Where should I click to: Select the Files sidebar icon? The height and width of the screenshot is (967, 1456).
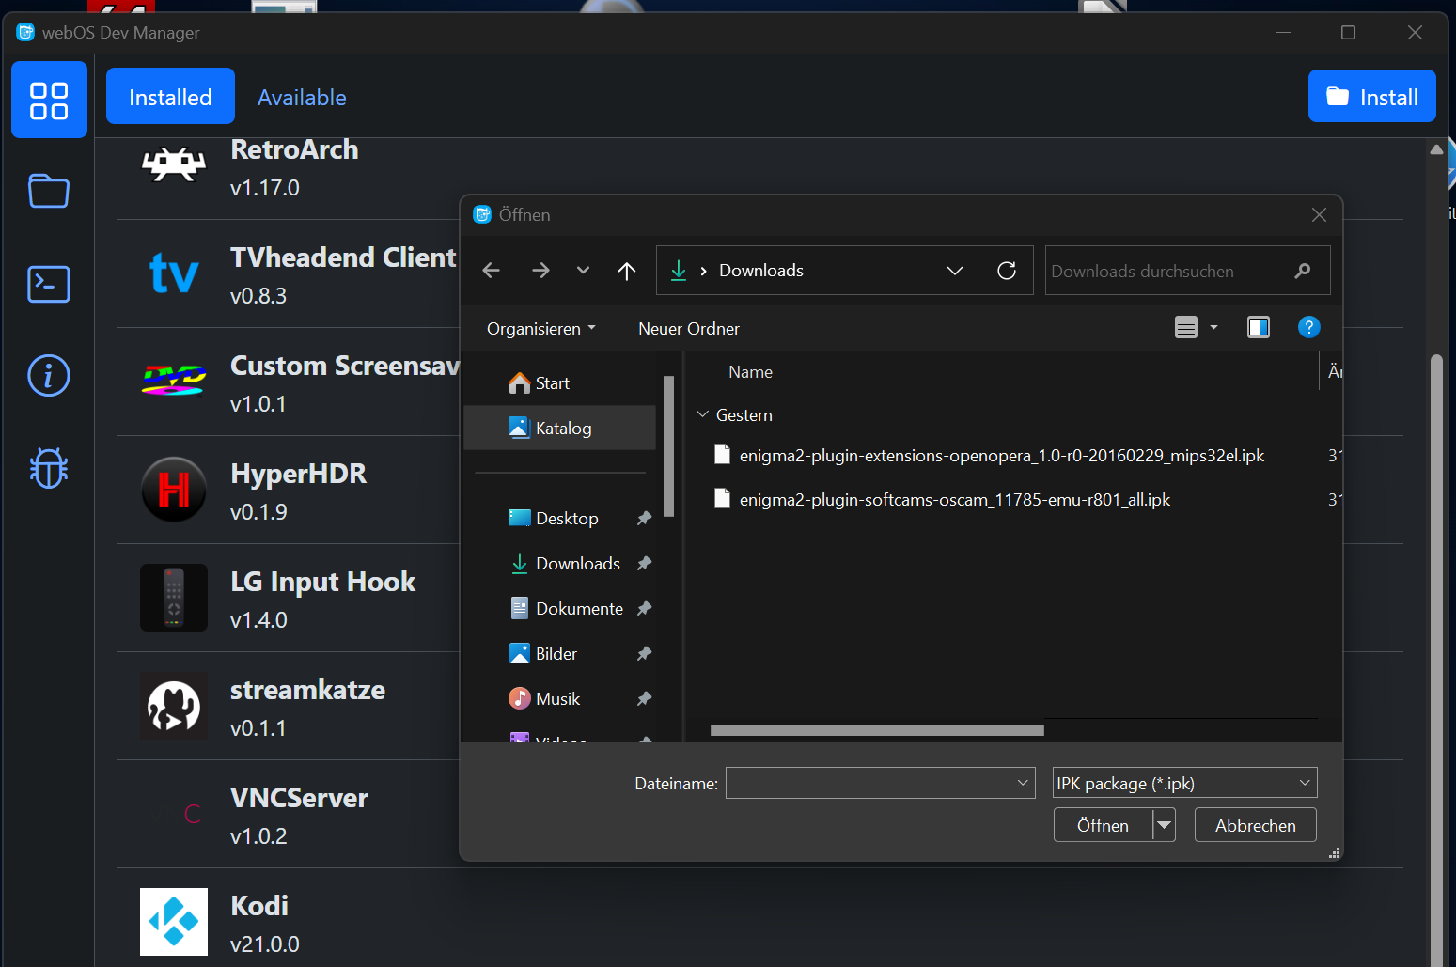click(x=49, y=191)
